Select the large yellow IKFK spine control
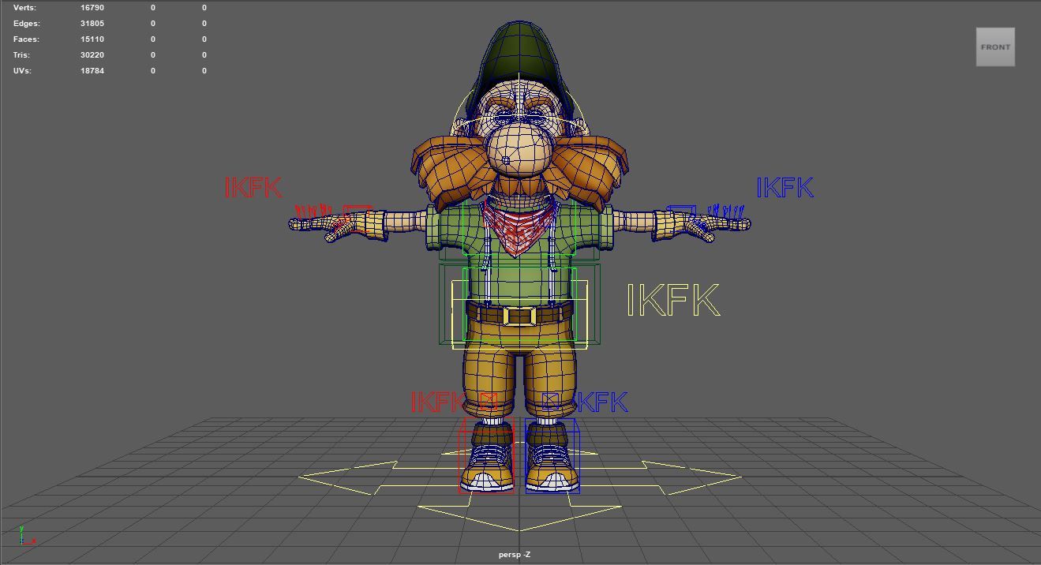The height and width of the screenshot is (565, 1041). pyautogui.click(x=674, y=300)
